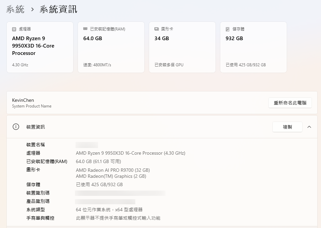Click the 系統資訊 page title
Image resolution: width=321 pixels, height=228 pixels.
tap(58, 9)
